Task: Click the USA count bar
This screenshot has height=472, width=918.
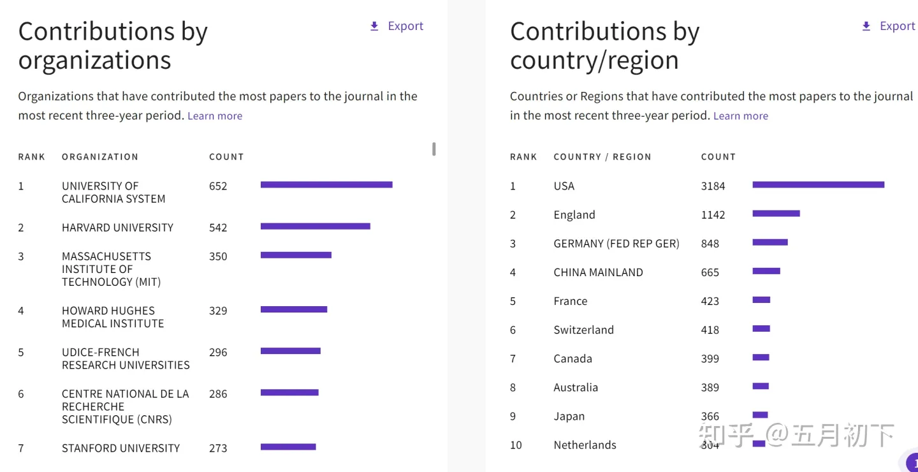Action: pyautogui.click(x=819, y=185)
